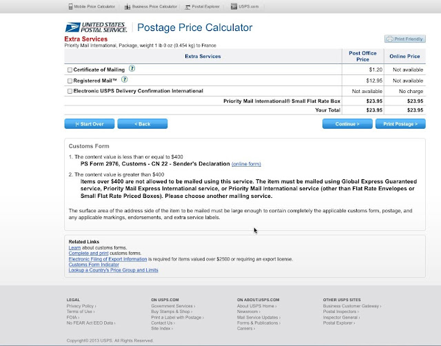Click the 'Online Price' column header
The height and width of the screenshot is (346, 441).
pos(404,57)
